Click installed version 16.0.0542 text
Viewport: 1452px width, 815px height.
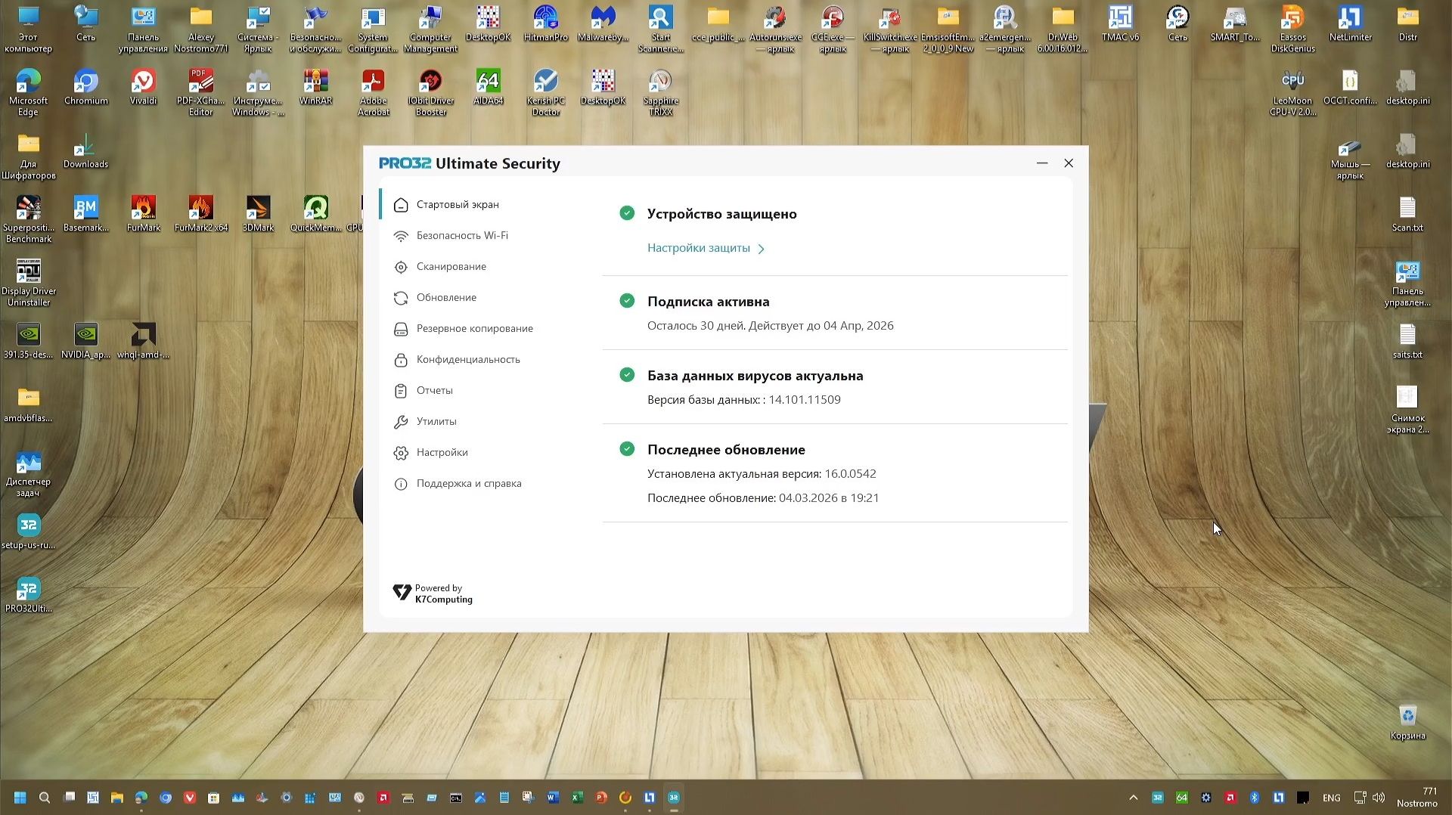(850, 474)
